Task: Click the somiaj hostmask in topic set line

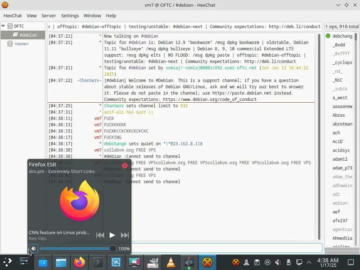Action: tap(211, 68)
